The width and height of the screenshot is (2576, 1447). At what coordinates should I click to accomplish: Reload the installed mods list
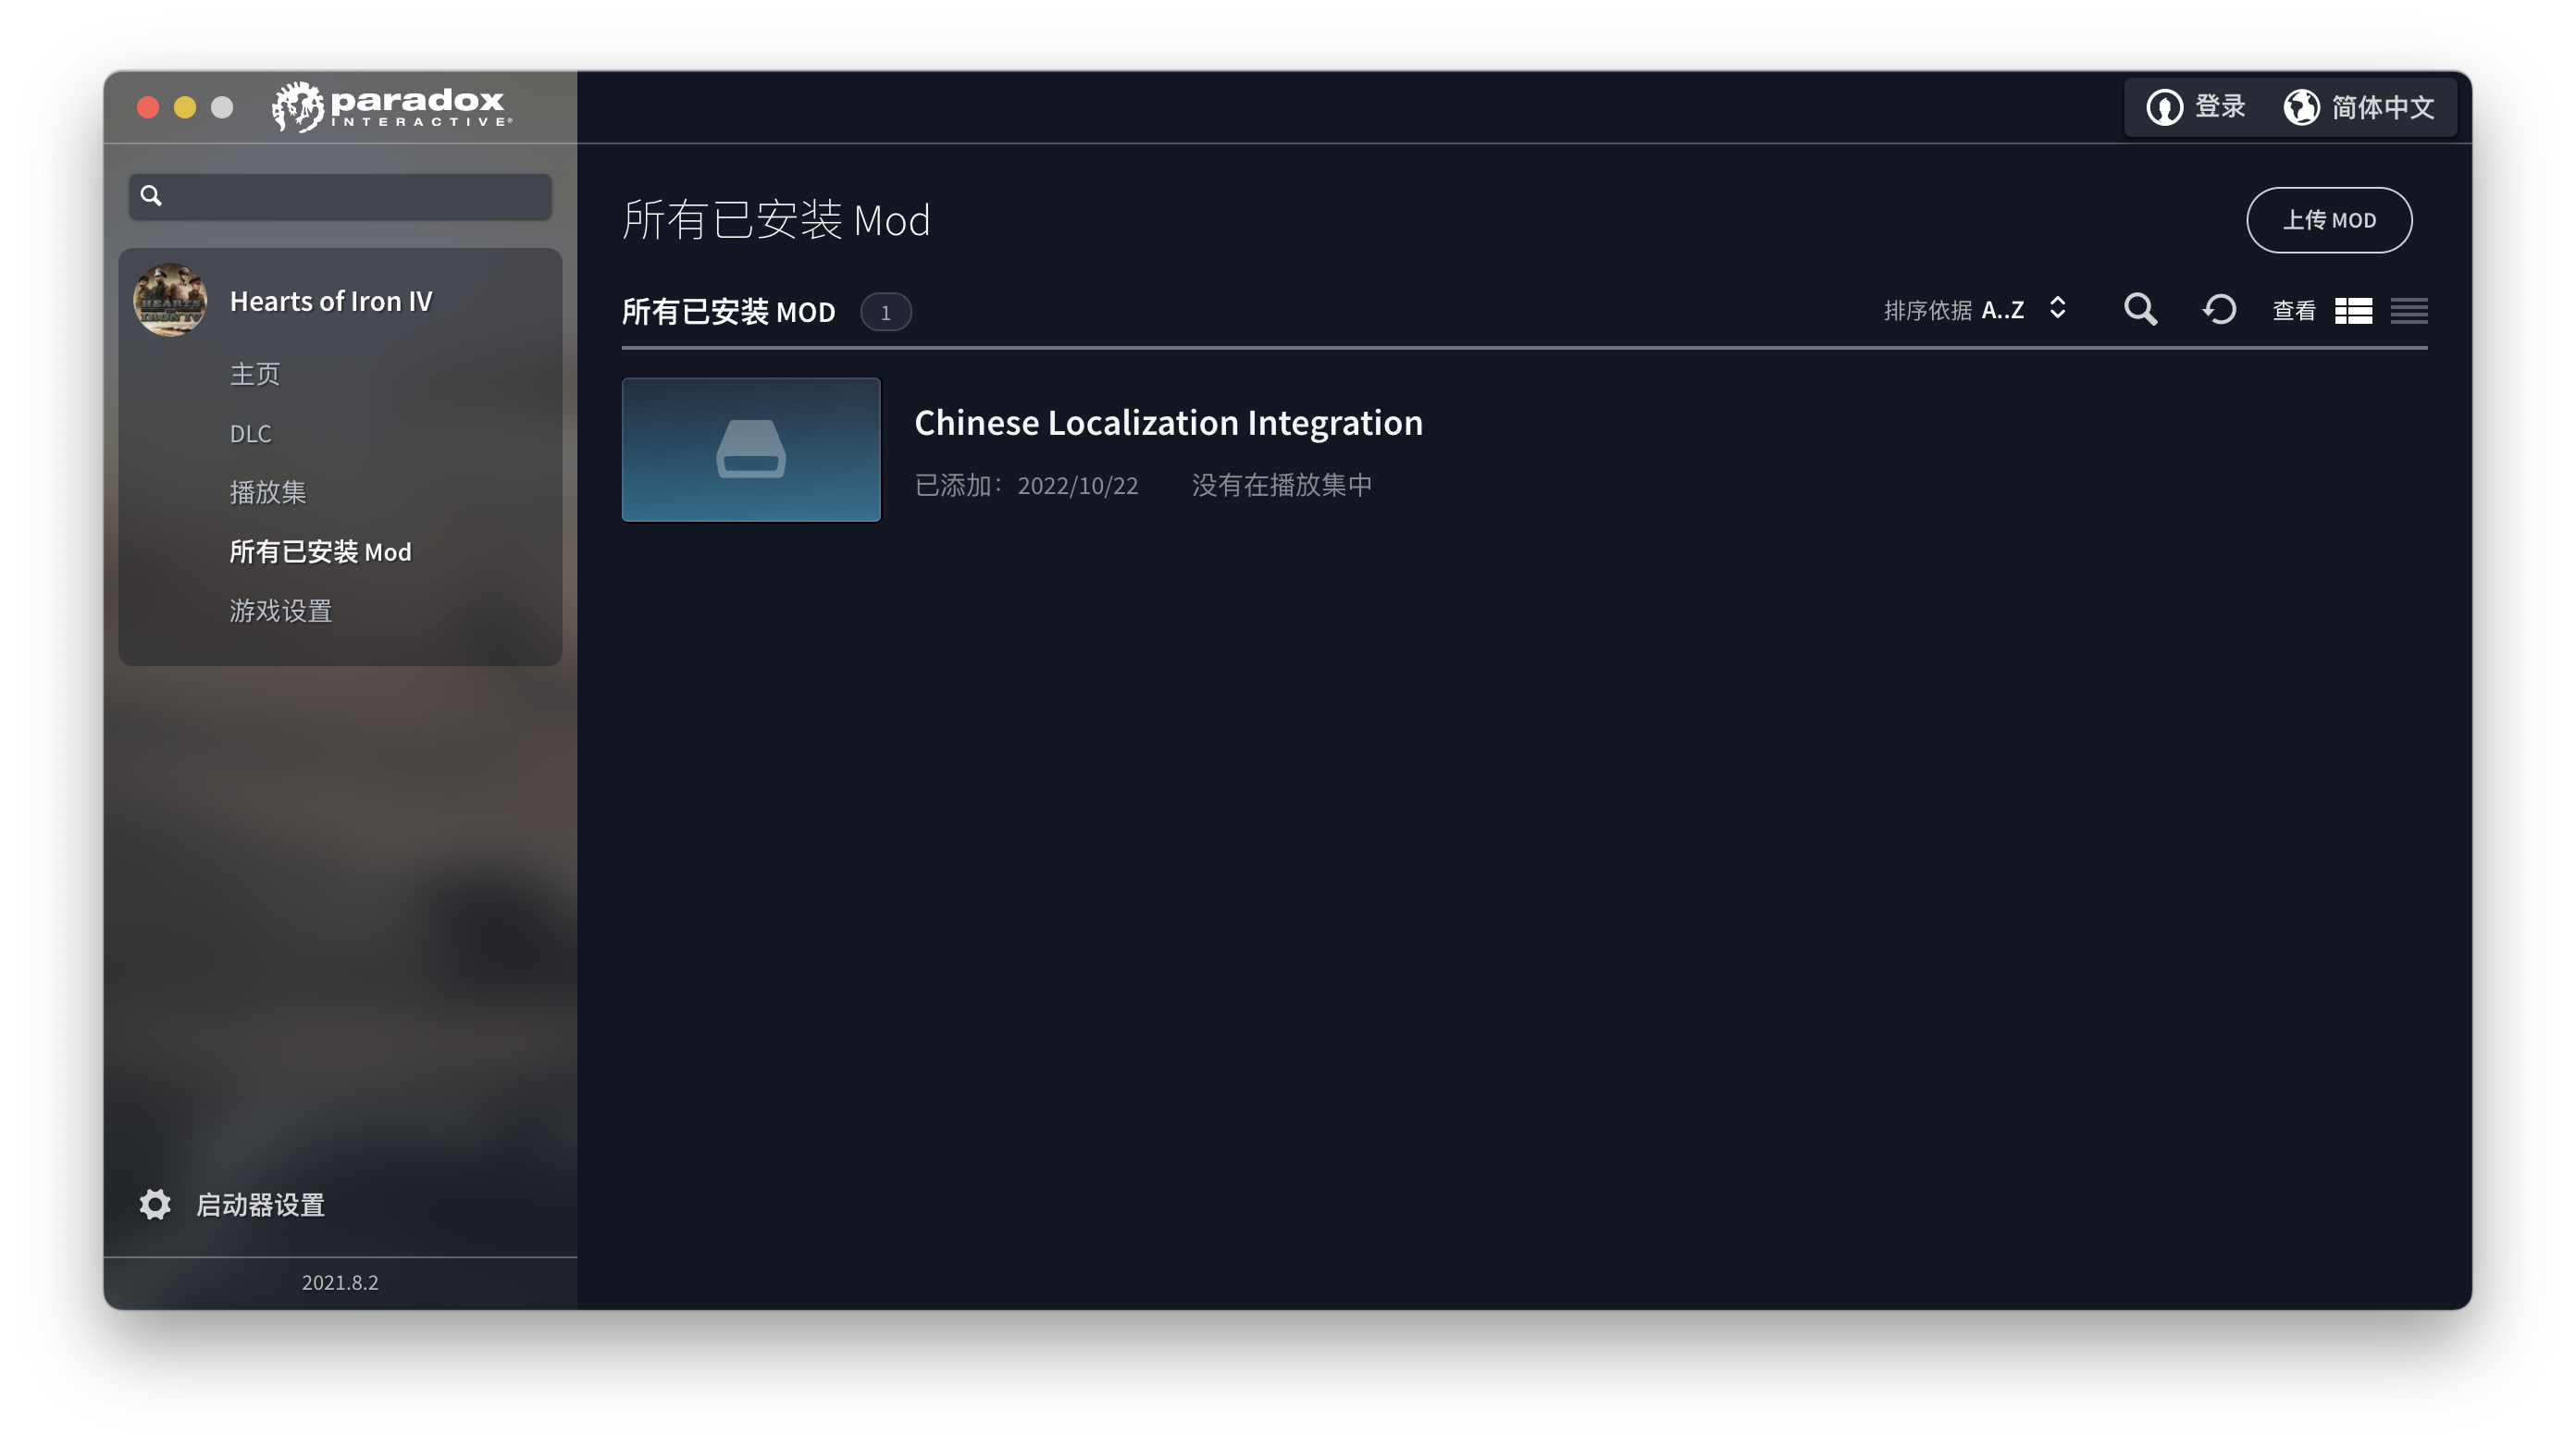2219,310
